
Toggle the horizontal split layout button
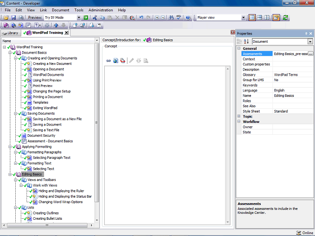point(259,18)
